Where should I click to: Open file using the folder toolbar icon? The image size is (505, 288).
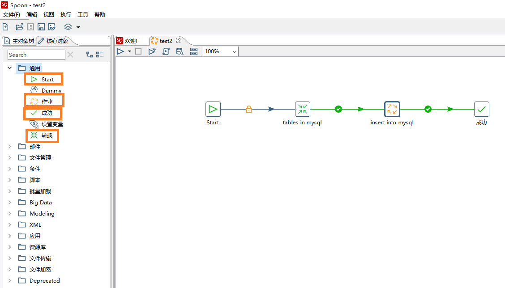click(19, 27)
